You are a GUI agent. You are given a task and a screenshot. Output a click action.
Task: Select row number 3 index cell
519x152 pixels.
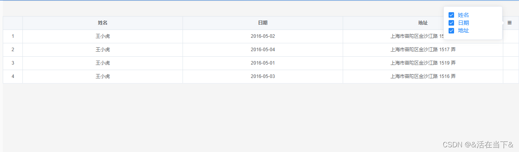click(x=13, y=63)
